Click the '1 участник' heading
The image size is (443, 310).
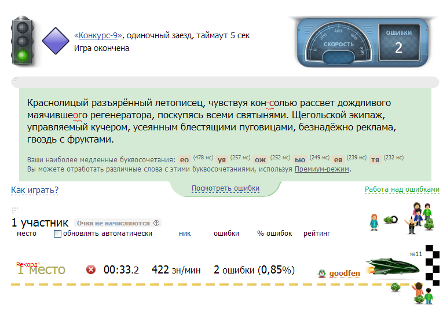click(x=40, y=223)
